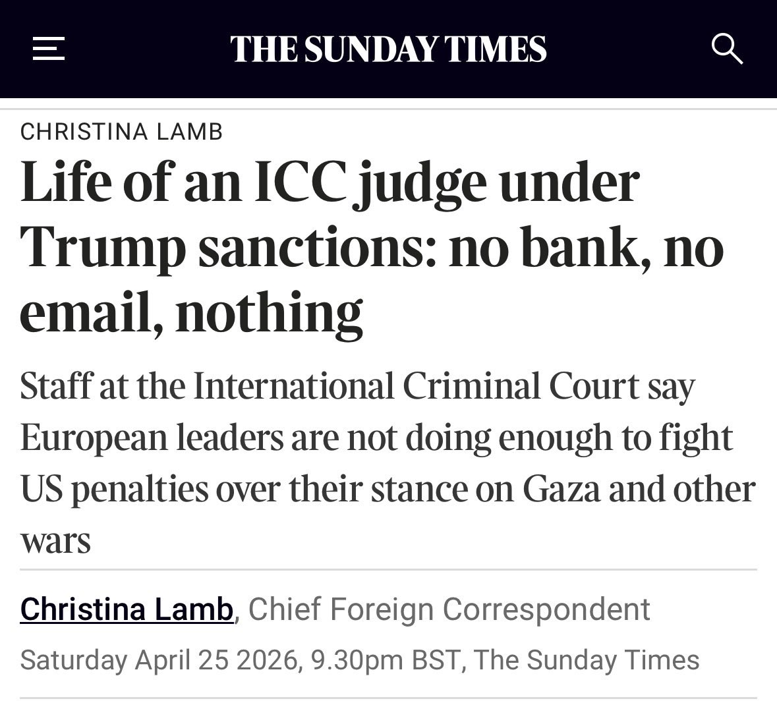Click the "Saturday April 25 2026" date text

[x=158, y=660]
